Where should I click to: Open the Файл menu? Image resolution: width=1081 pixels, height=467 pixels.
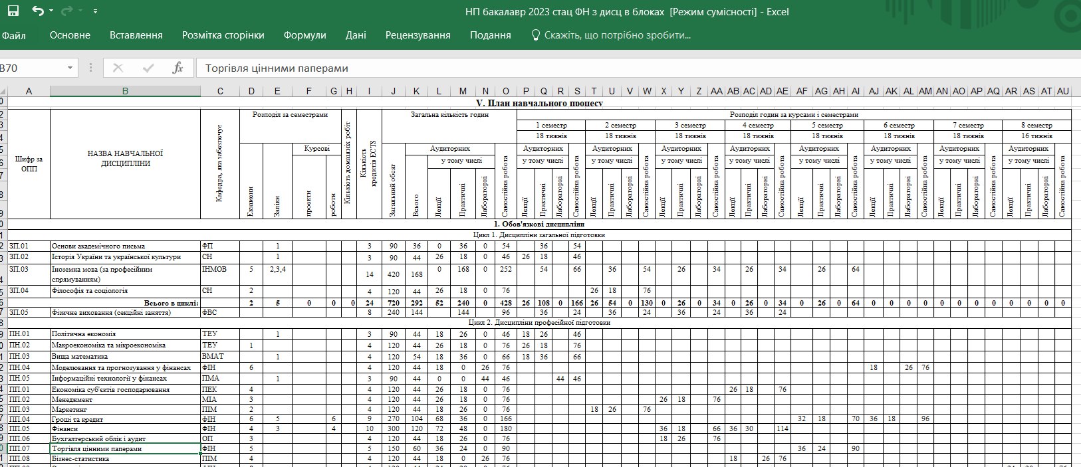tap(13, 35)
